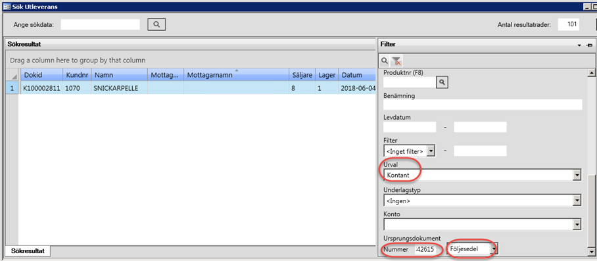Click the Levdatum end date field
The width and height of the screenshot is (597, 261).
point(480,127)
